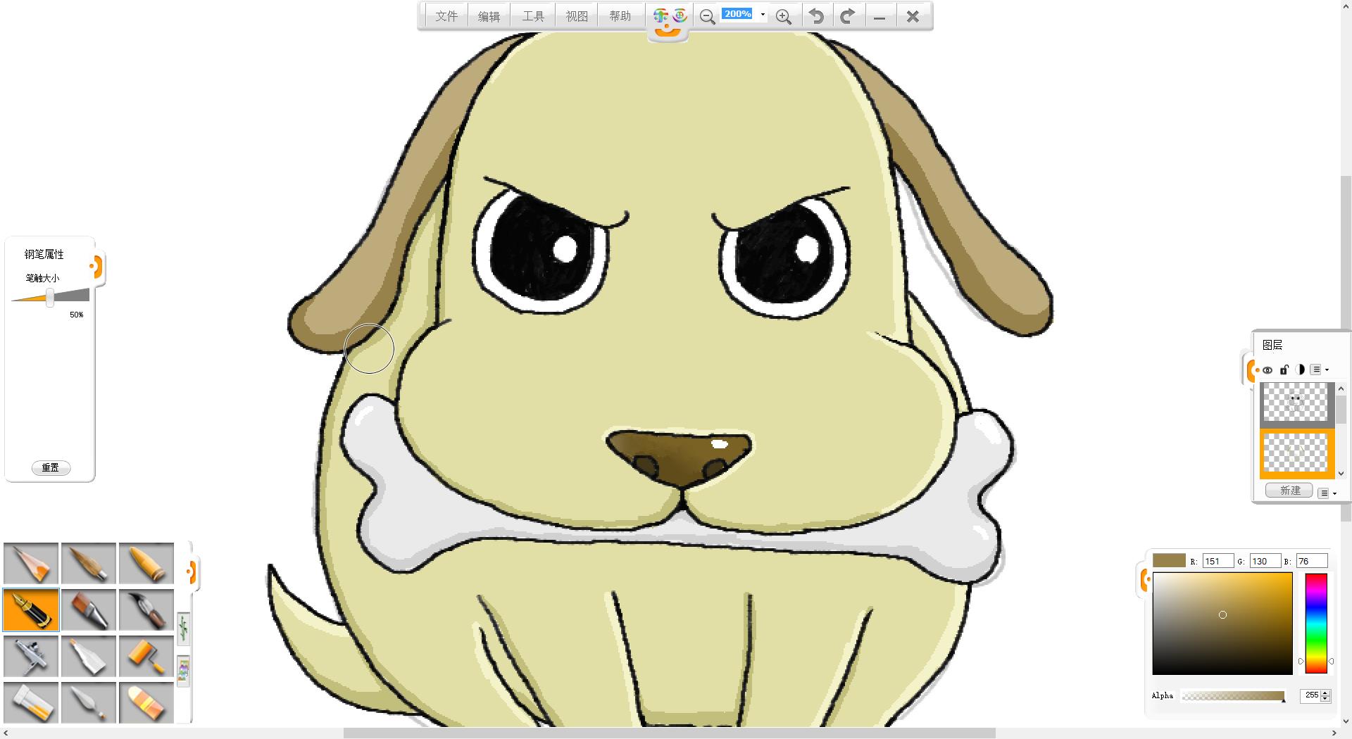Click 新建 to create new layer
The height and width of the screenshot is (739, 1352).
point(1289,491)
